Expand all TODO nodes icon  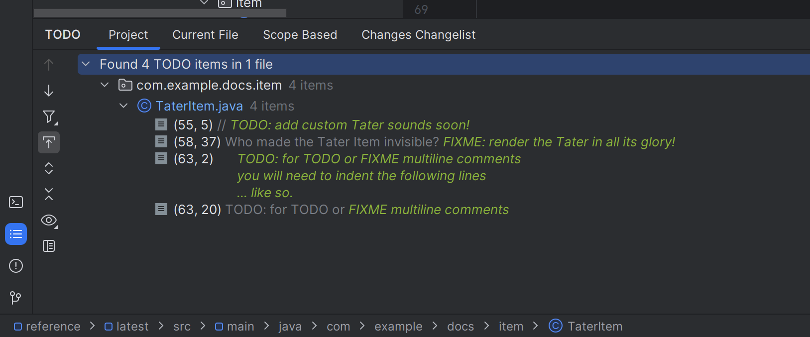click(48, 168)
